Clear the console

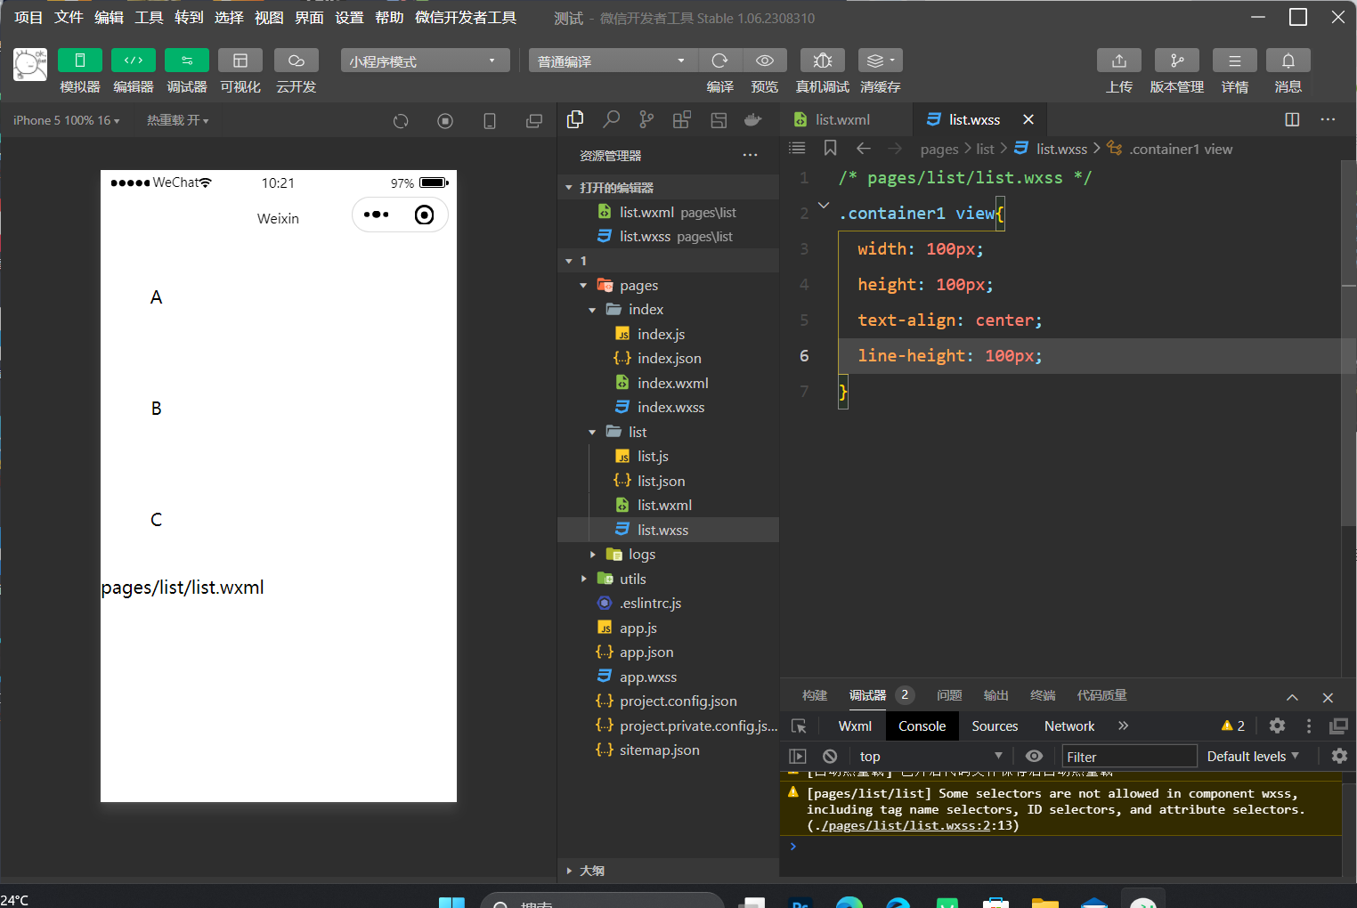(x=830, y=757)
